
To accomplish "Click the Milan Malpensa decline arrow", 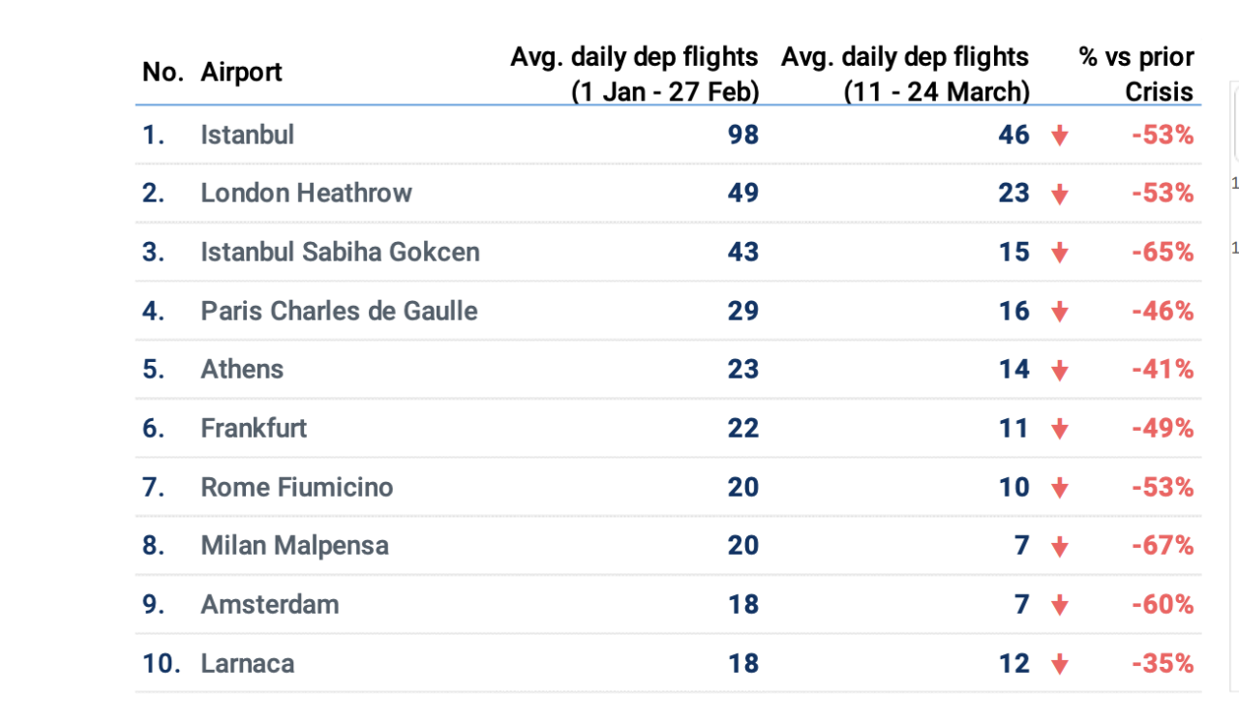I will pos(1060,547).
